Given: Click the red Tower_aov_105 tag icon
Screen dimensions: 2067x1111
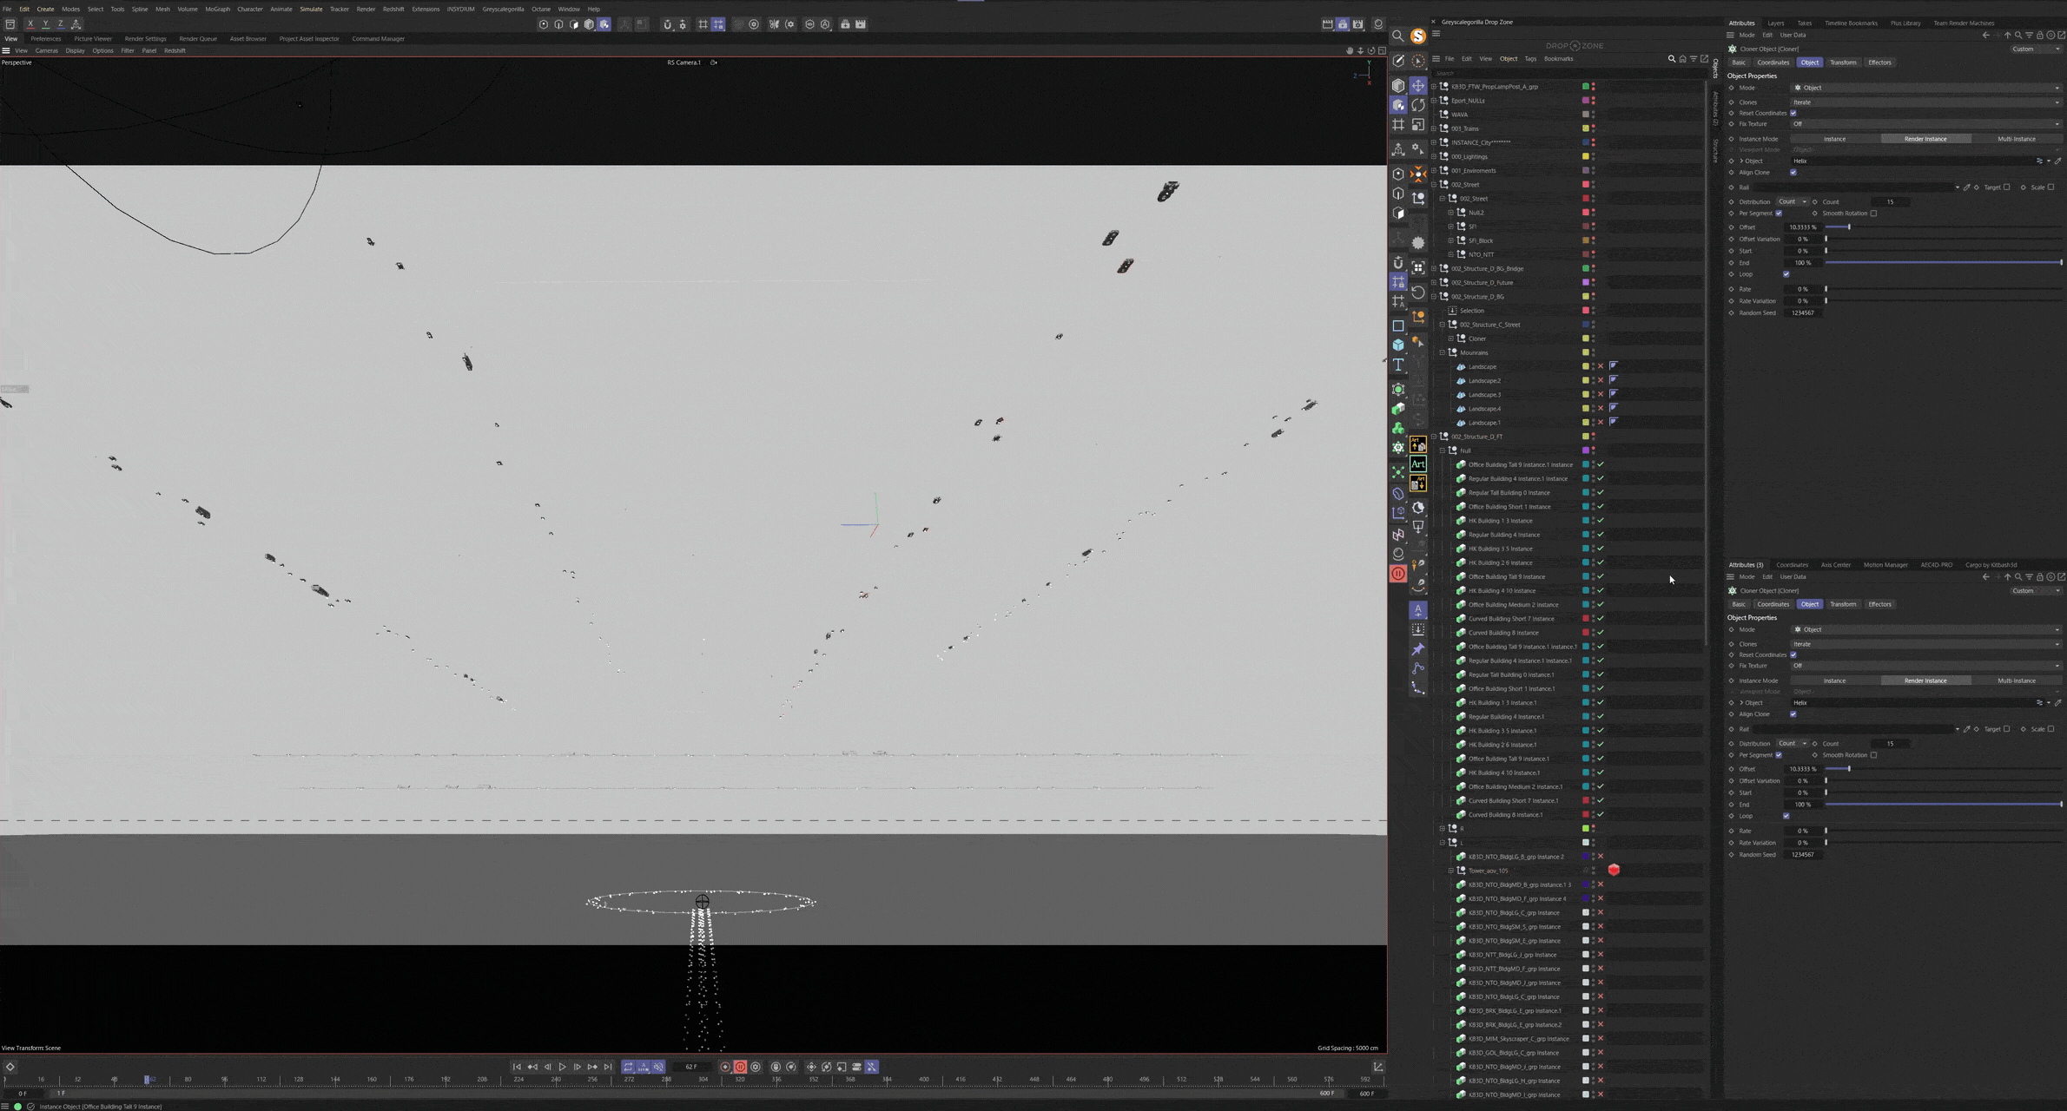Looking at the screenshot, I should click(x=1614, y=870).
